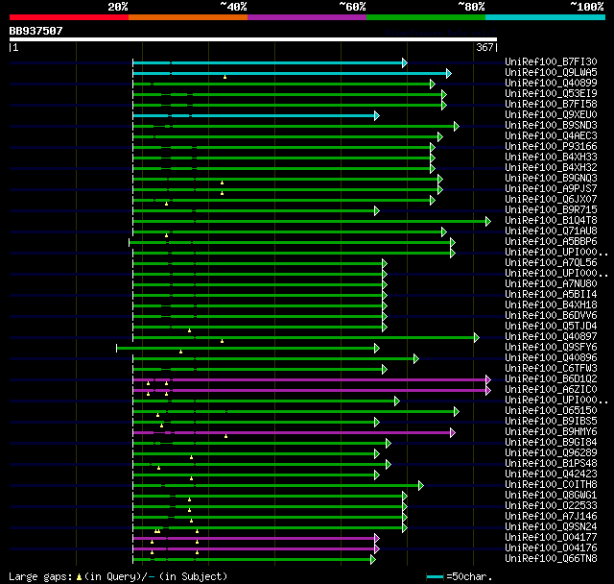This screenshot has width=614, height=584.
Task: Select the UniRef100_B6DVV6 label
Action: (551, 316)
